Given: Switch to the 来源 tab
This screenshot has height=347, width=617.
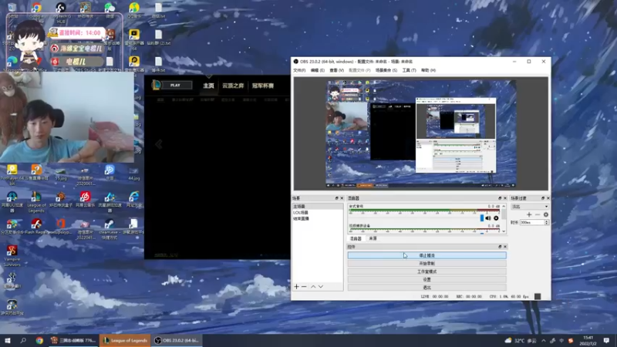Looking at the screenshot, I should pyautogui.click(x=373, y=238).
